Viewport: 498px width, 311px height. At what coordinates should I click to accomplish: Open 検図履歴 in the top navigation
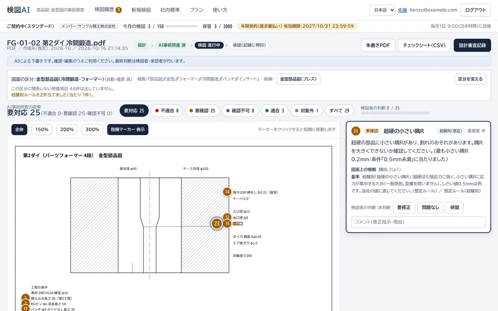tap(108, 10)
